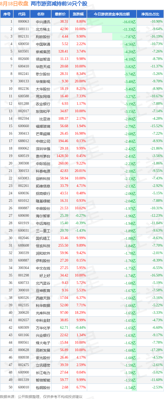Click the 名称 column header
Viewport: 164px width, 399px height.
tap(40, 14)
